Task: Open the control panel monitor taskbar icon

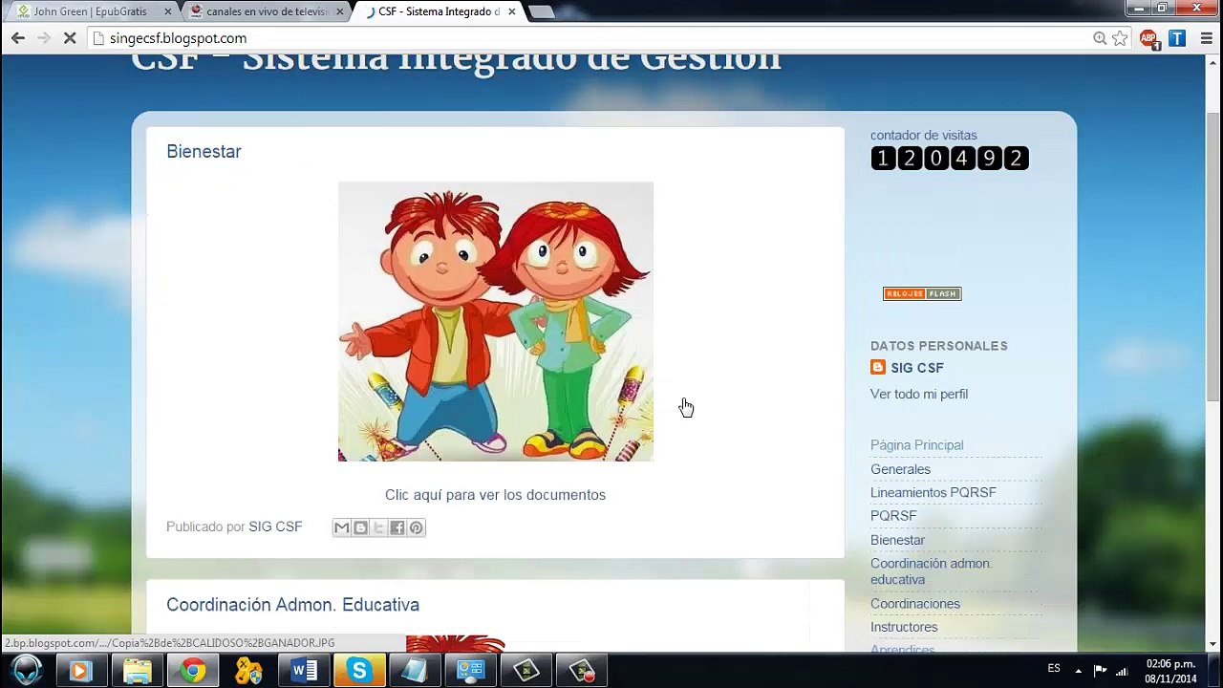Action: [x=470, y=671]
